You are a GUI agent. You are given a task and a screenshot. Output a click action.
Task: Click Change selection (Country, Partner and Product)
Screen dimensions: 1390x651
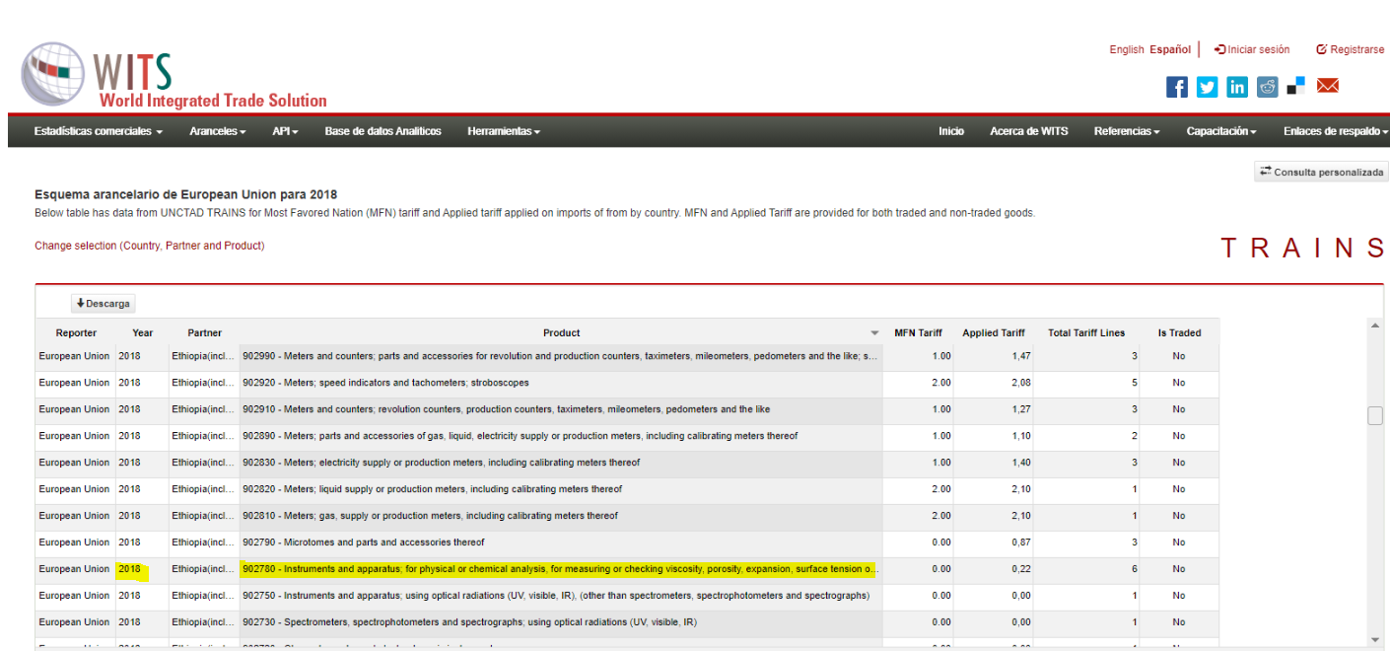point(150,246)
